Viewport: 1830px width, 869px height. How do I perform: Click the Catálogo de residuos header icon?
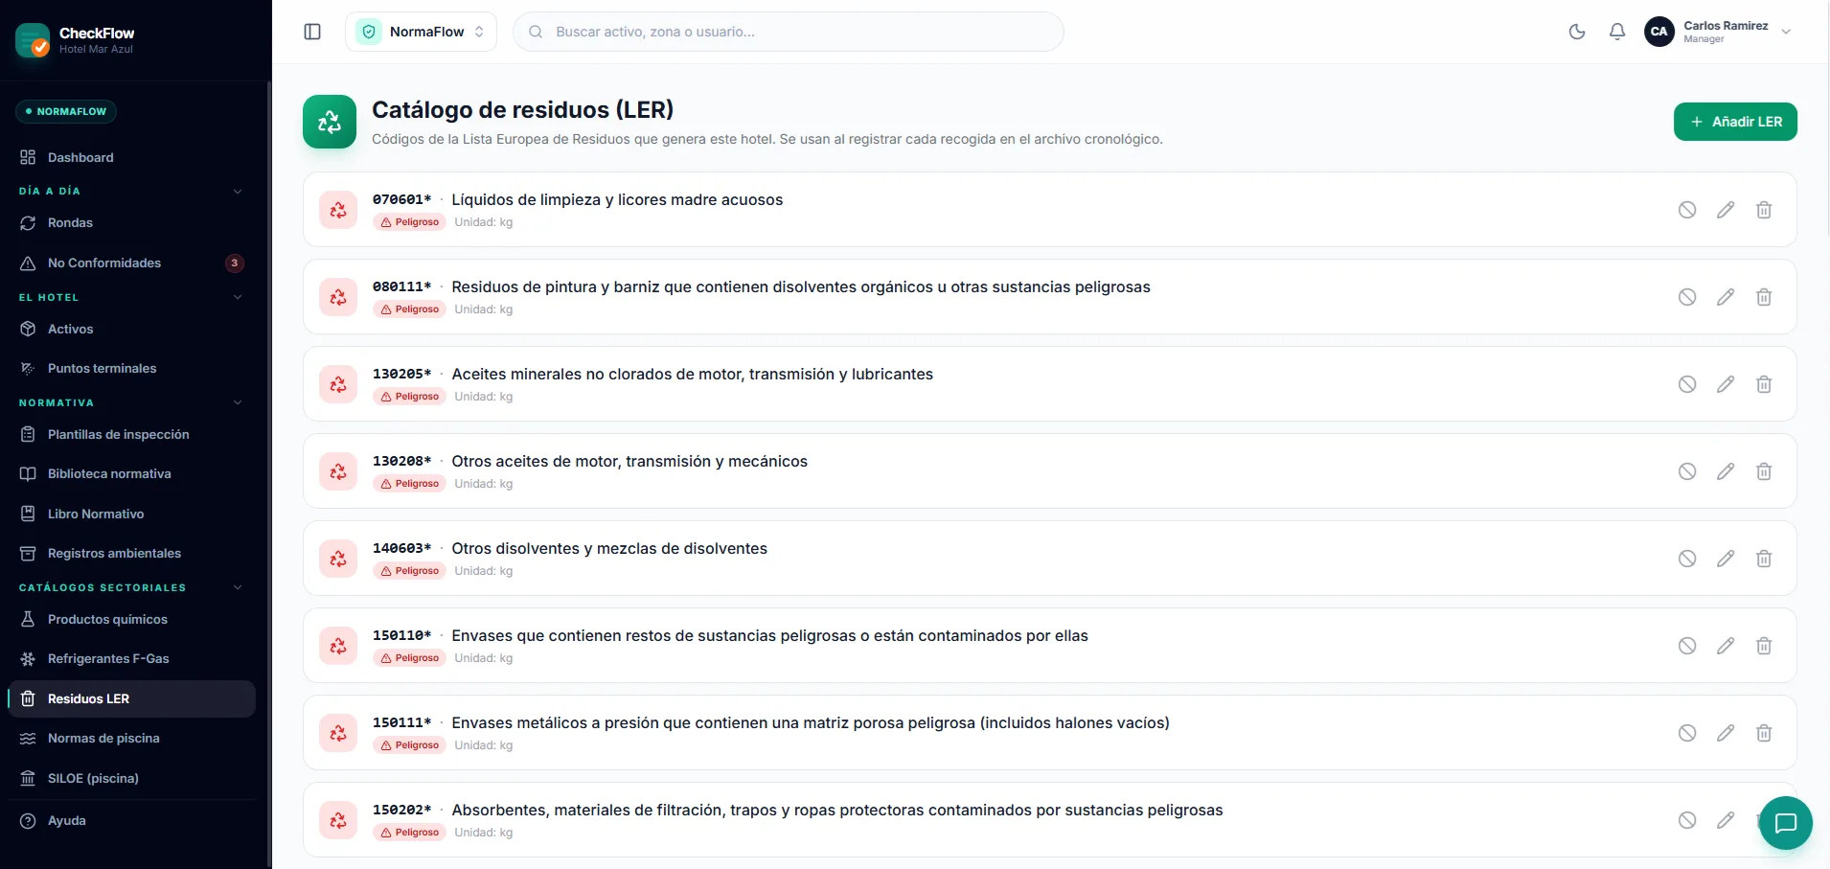click(x=330, y=122)
